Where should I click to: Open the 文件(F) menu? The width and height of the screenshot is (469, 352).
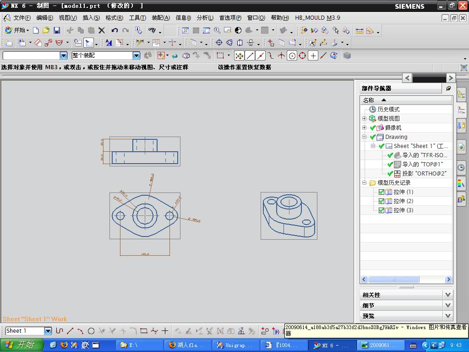tap(22, 18)
